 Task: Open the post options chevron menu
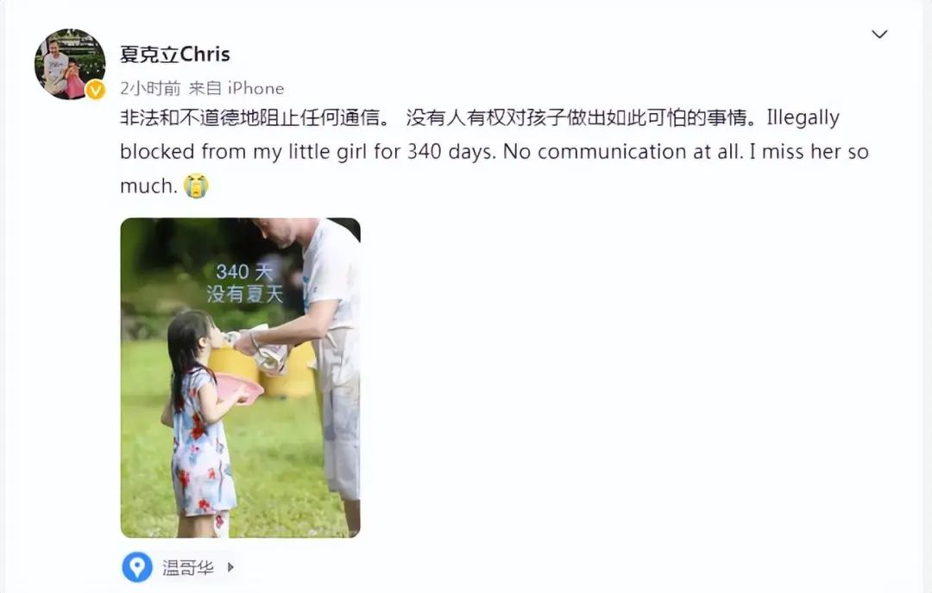pos(879,34)
